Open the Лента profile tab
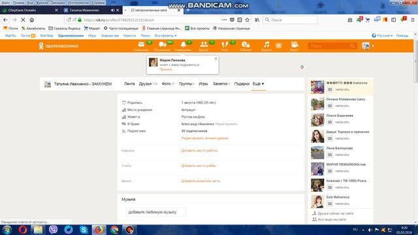Image resolution: width=418 pixels, height=235 pixels. tap(129, 84)
